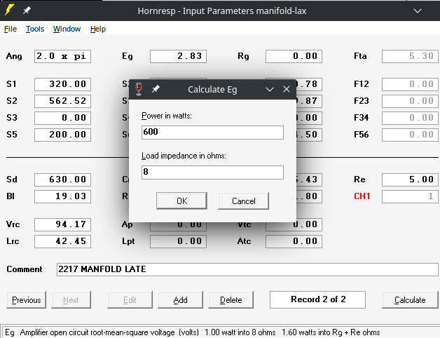The image size is (440, 338).
Task: Open the Window menu
Action: (x=67, y=29)
